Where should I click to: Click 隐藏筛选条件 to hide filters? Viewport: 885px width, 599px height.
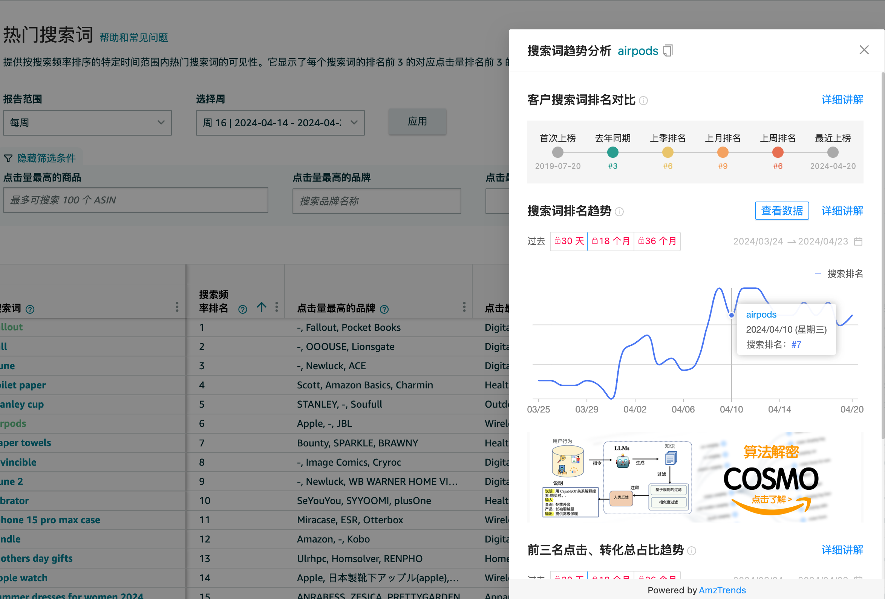pos(46,158)
